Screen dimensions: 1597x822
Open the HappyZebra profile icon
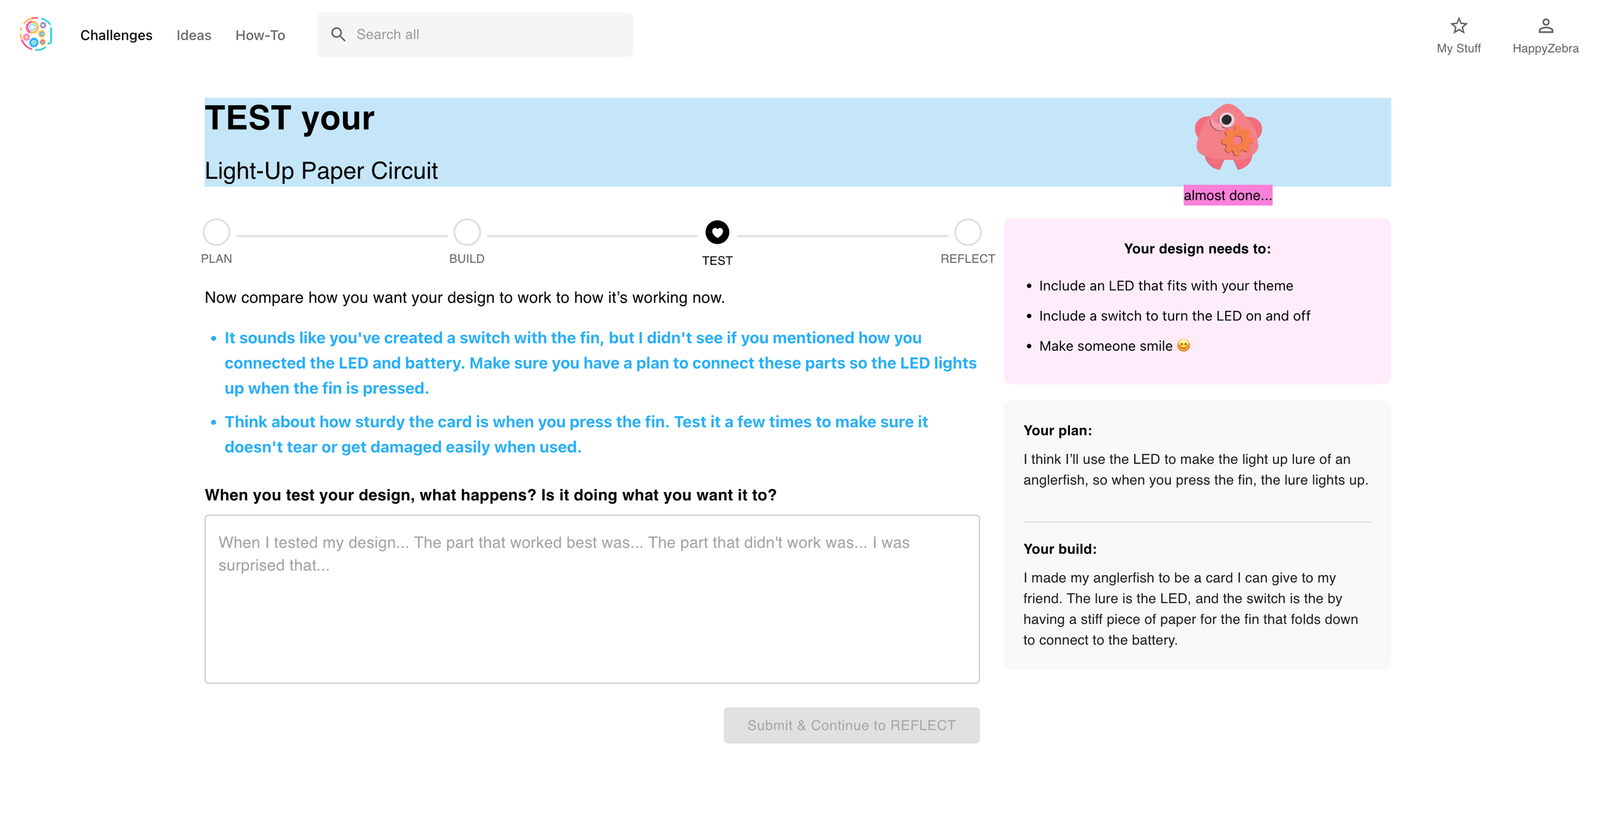(x=1545, y=26)
